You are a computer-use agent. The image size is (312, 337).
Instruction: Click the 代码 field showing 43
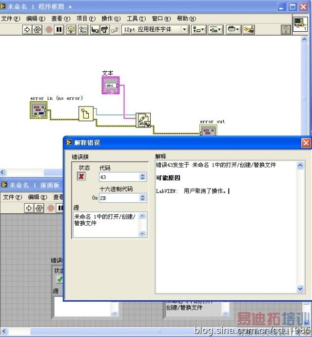[119, 177]
